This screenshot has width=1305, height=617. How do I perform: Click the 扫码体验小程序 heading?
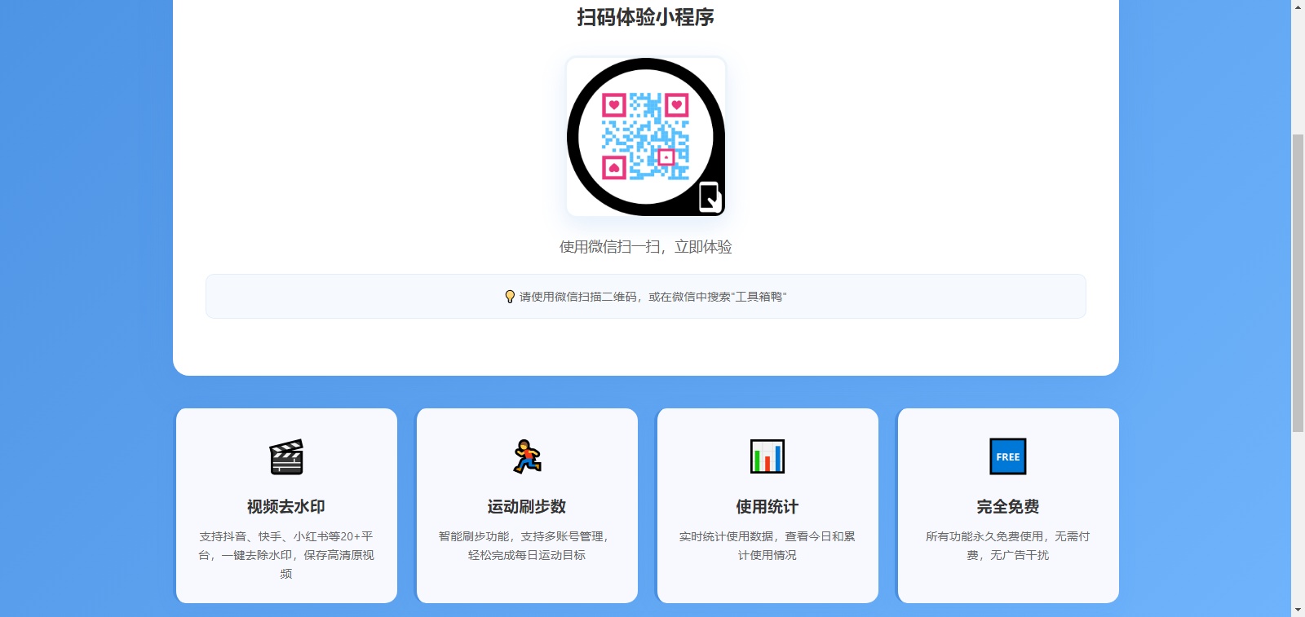pyautogui.click(x=646, y=17)
